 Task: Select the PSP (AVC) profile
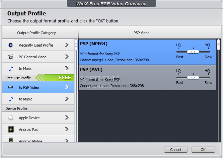point(147,78)
